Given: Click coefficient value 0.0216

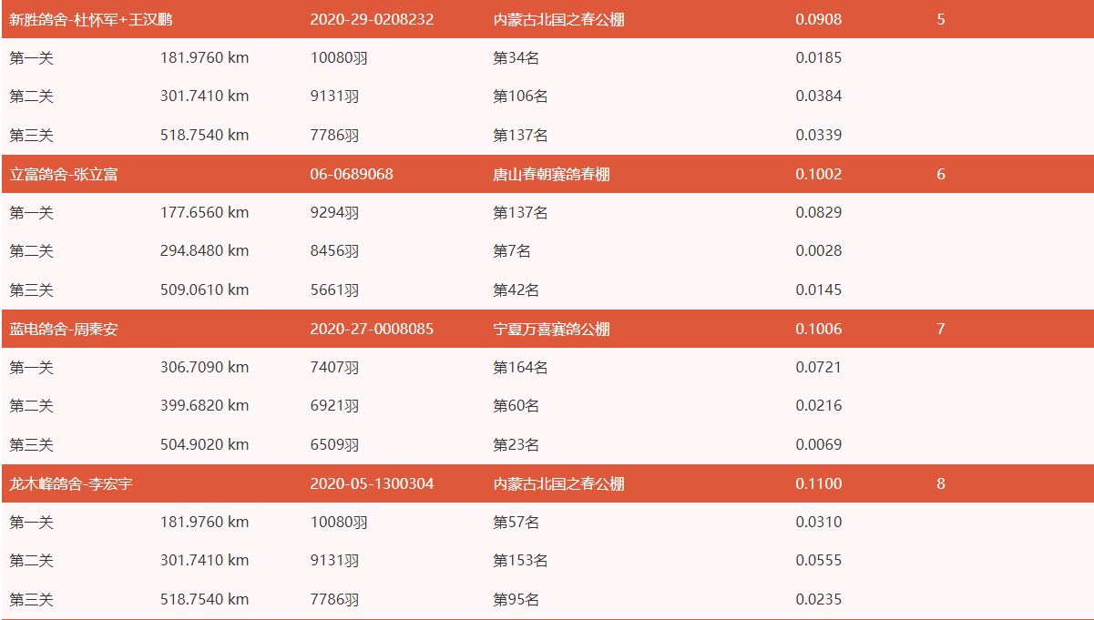Looking at the screenshot, I should 819,406.
